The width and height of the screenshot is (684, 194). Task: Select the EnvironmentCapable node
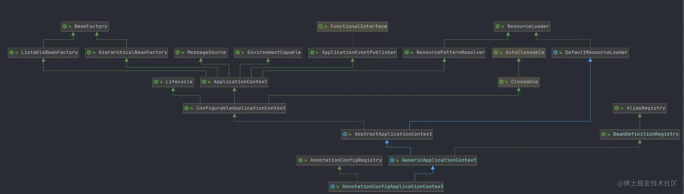pyautogui.click(x=268, y=52)
